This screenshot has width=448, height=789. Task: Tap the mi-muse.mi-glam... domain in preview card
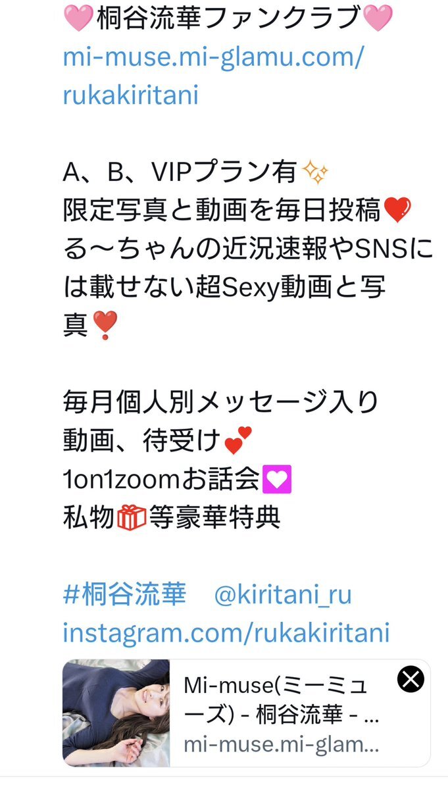[x=282, y=744]
